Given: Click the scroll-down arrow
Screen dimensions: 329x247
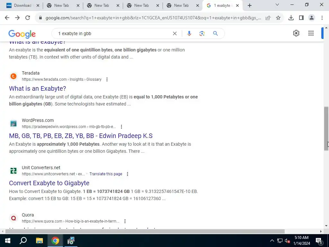Looking at the screenshot, I should click(326, 226).
